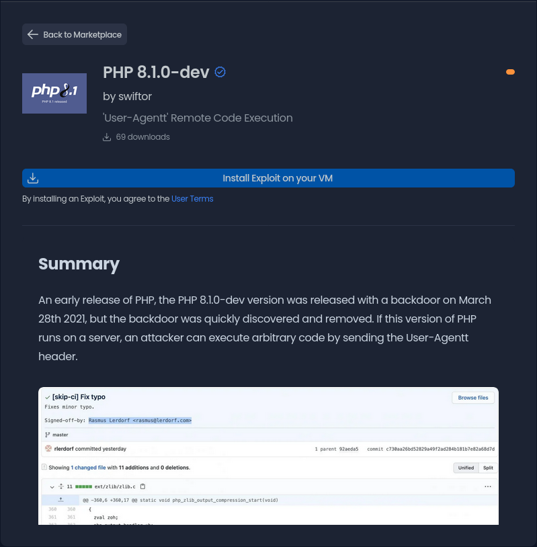Click the ext/zlib/zlib.c filename
The width and height of the screenshot is (537, 547).
[x=115, y=487]
